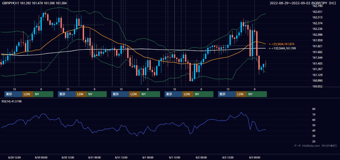Click the first (leftmost) NY session block

[43, 94]
